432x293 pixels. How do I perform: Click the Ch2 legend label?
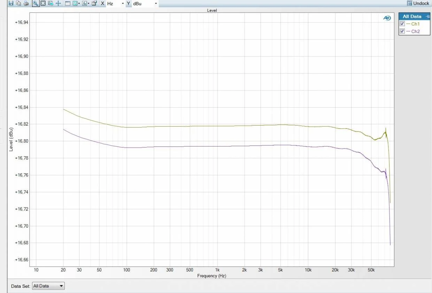[x=415, y=32]
